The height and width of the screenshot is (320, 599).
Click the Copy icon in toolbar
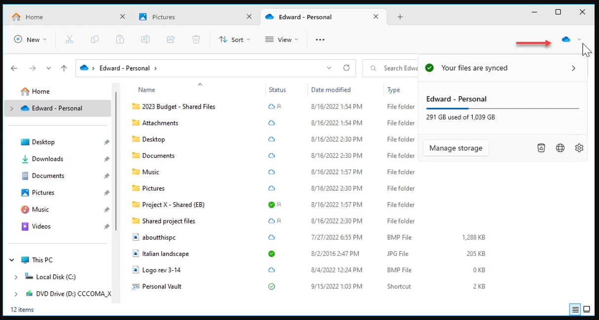[95, 39]
